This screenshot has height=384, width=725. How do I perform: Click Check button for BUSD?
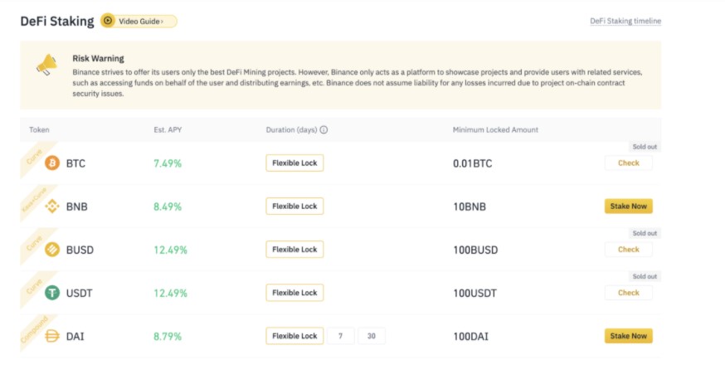(x=629, y=250)
